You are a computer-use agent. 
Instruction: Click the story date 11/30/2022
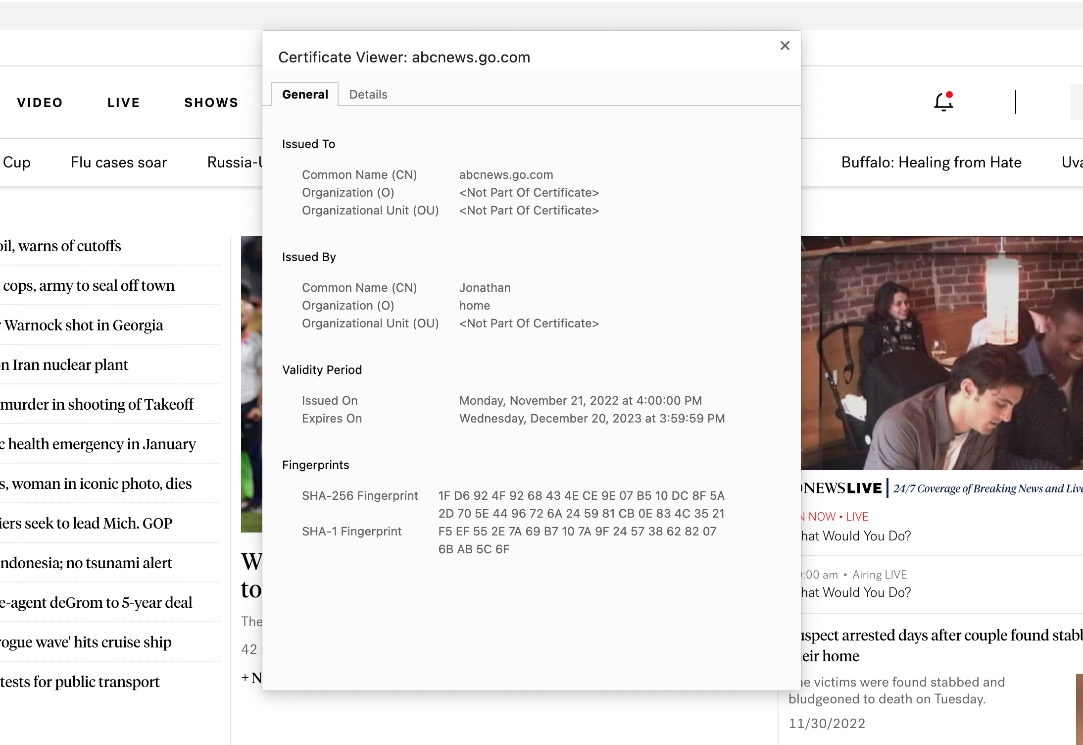click(827, 724)
